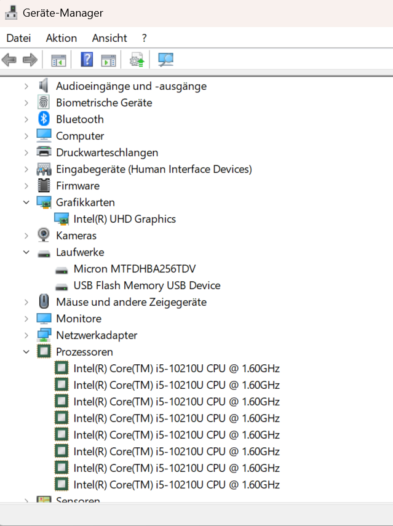Select the drive icon beside Micron MTFDHBA256TDV
This screenshot has width=393, height=526.
62,270
